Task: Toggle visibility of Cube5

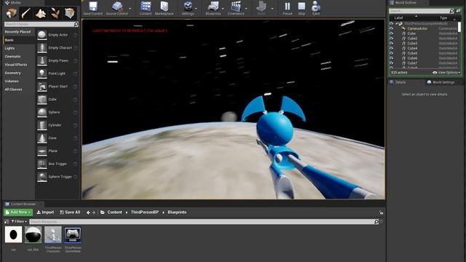Action: tap(392, 53)
